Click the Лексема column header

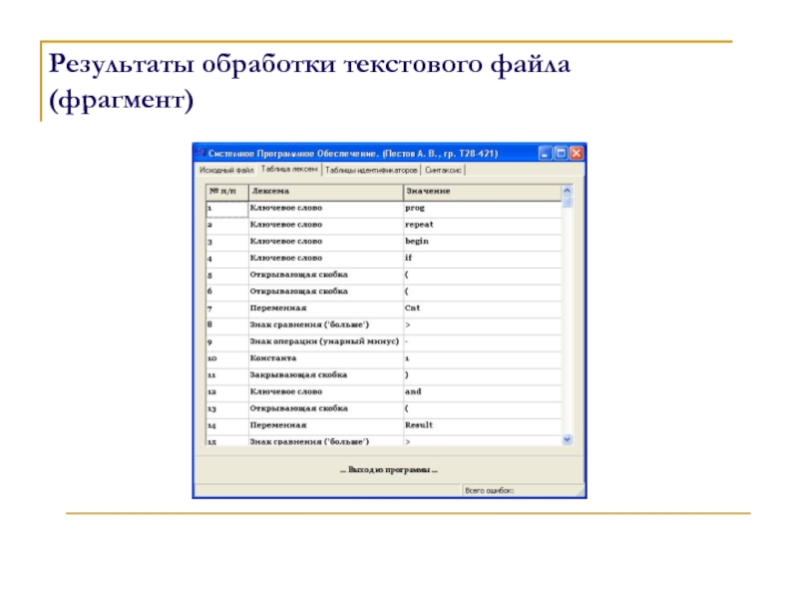click(323, 191)
